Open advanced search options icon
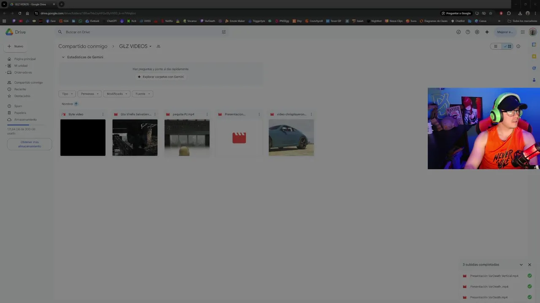The height and width of the screenshot is (303, 540). point(224,32)
